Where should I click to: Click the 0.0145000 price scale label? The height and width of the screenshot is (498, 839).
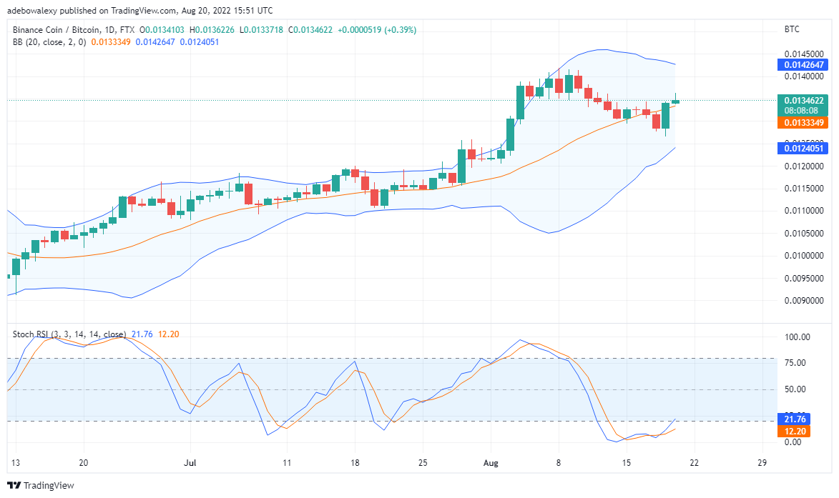pyautogui.click(x=804, y=54)
